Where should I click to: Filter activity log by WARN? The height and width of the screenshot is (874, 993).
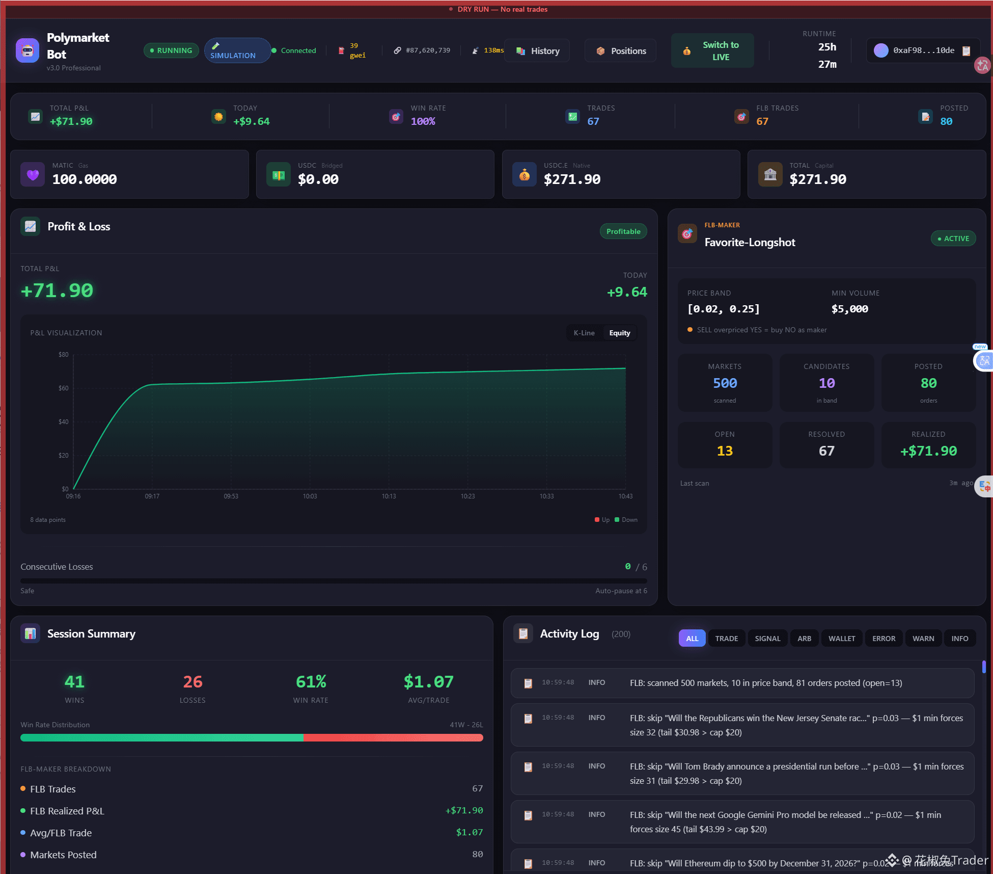click(x=923, y=639)
